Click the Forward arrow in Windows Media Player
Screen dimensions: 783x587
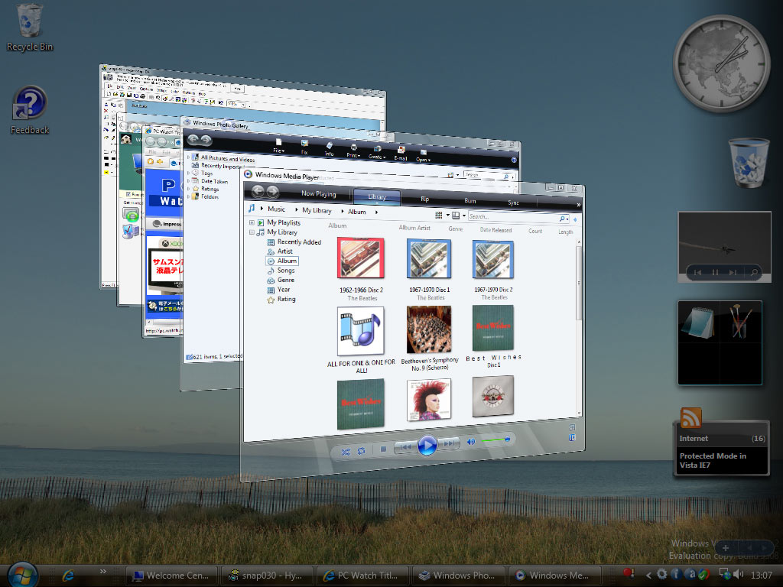click(273, 191)
